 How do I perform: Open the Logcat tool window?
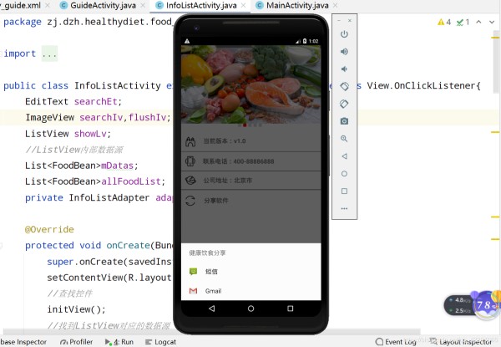click(160, 342)
